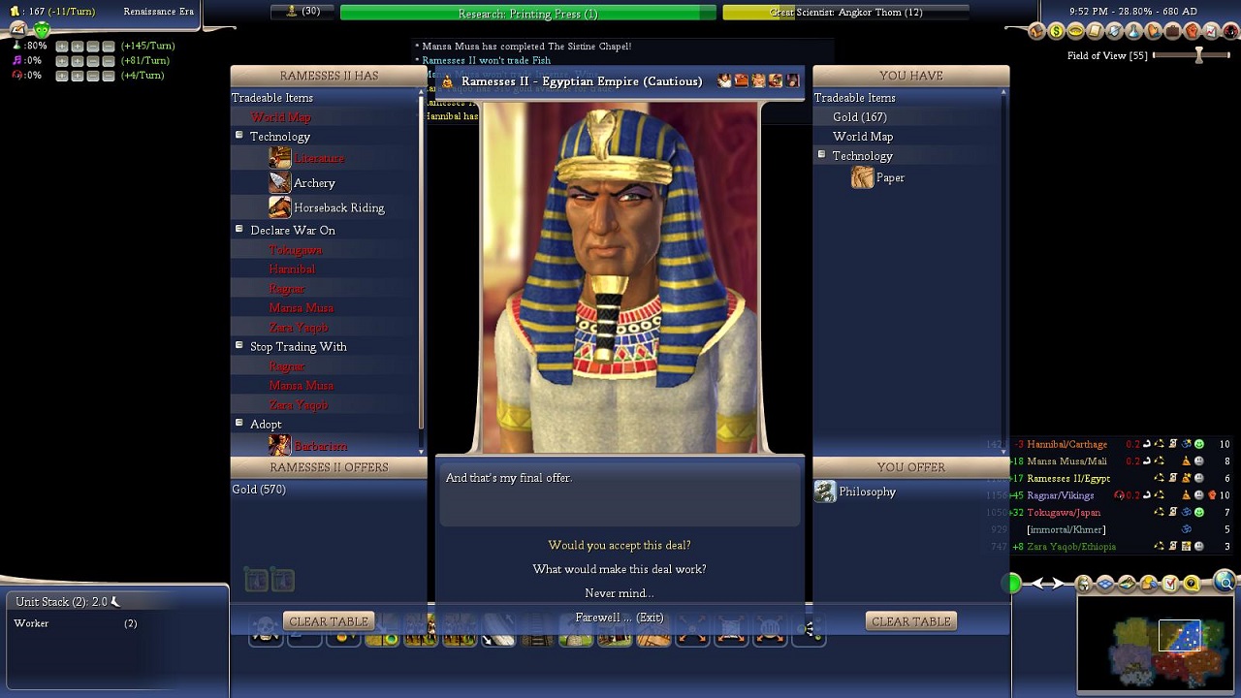This screenshot has width=1241, height=698.
Task: Open the Espionage spy icon
Action: (x=1230, y=31)
